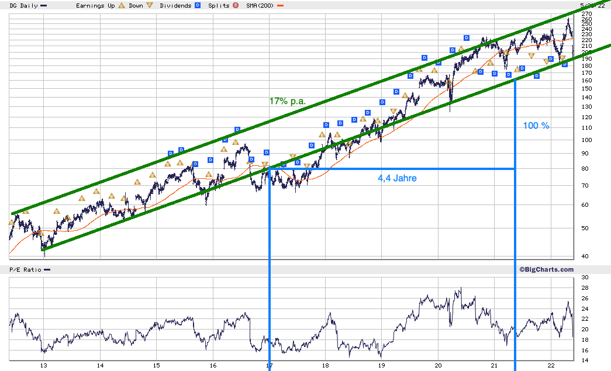
Task: Click the green 17% p.a. annotation
Action: pyautogui.click(x=288, y=101)
